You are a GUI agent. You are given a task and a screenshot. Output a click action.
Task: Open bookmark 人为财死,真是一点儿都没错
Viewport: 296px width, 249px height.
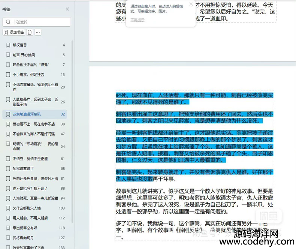point(35,198)
